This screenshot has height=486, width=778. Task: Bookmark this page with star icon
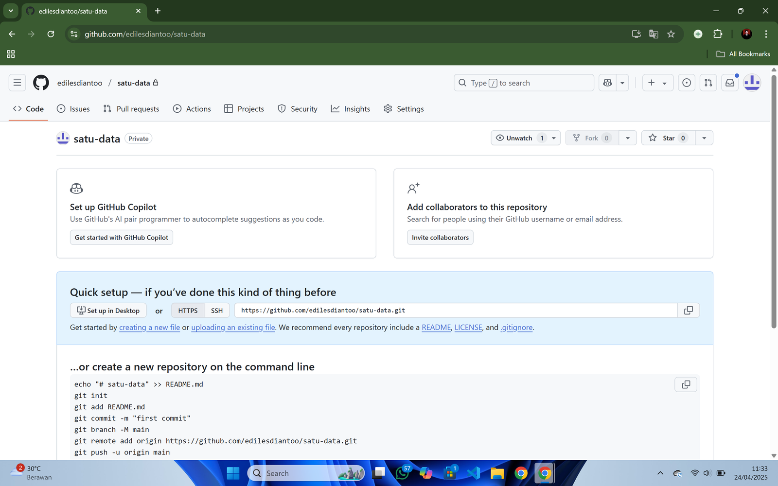point(671,34)
